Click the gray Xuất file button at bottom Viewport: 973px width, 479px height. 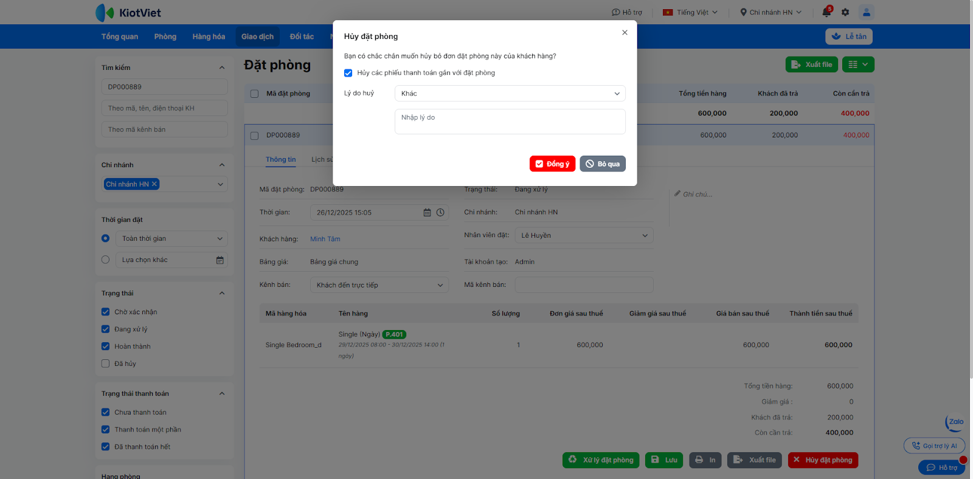[x=755, y=460]
